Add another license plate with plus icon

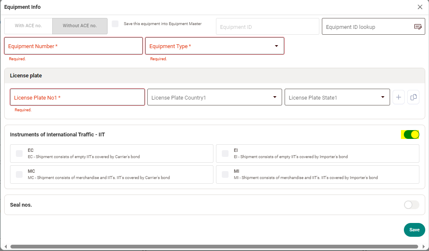point(398,97)
